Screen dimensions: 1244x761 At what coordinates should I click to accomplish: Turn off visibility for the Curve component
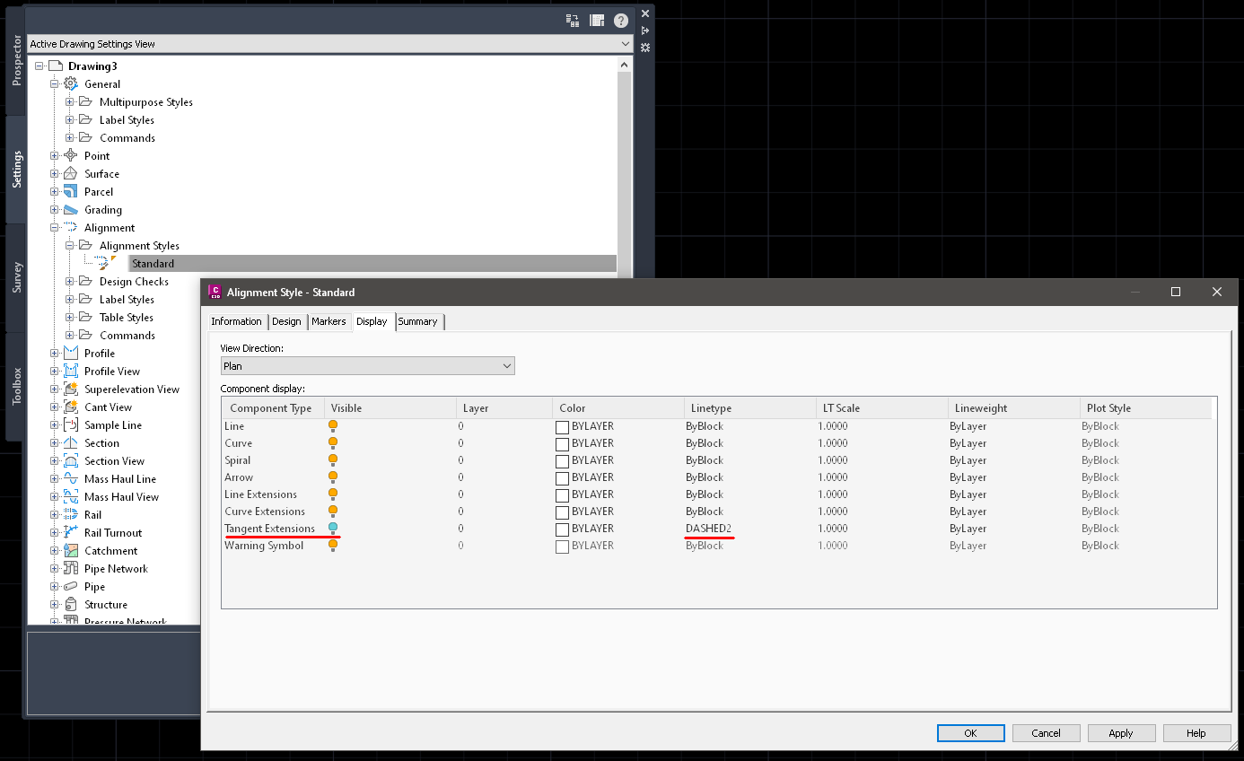click(333, 442)
